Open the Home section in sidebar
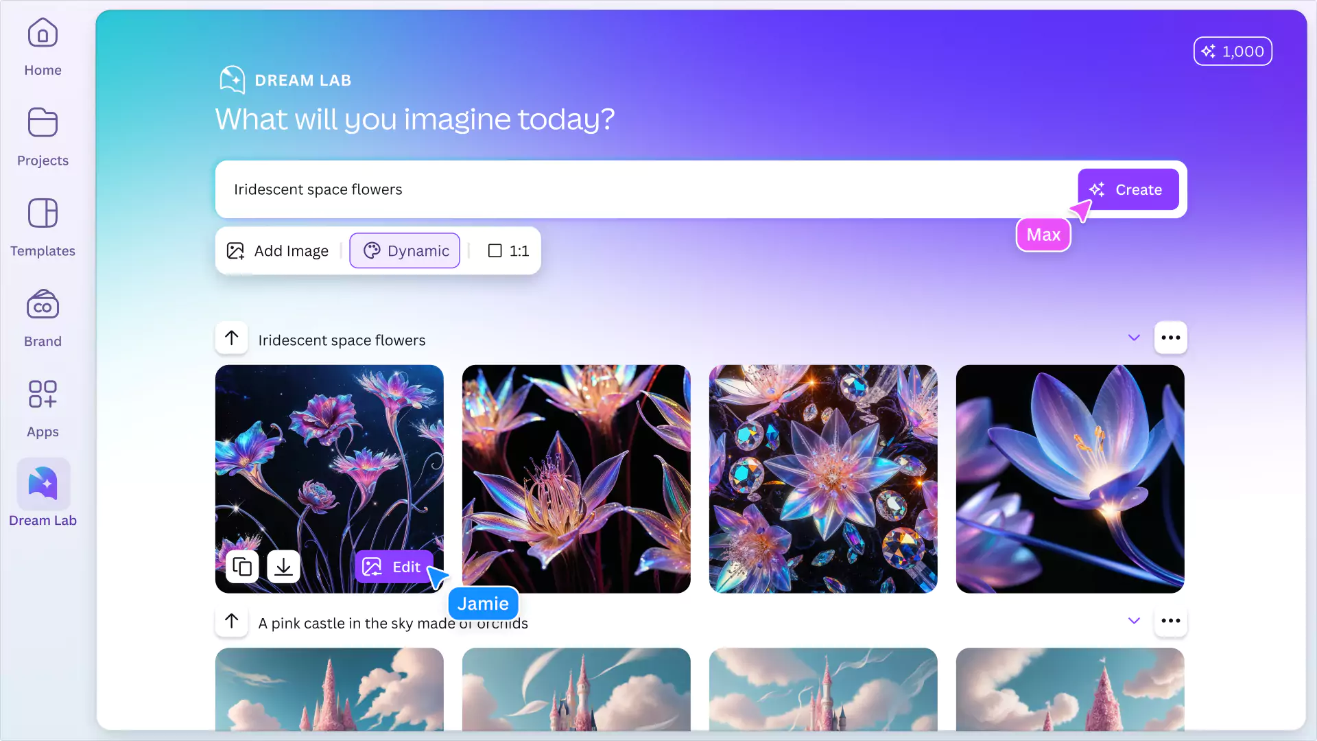This screenshot has width=1317, height=741. pos(42,46)
